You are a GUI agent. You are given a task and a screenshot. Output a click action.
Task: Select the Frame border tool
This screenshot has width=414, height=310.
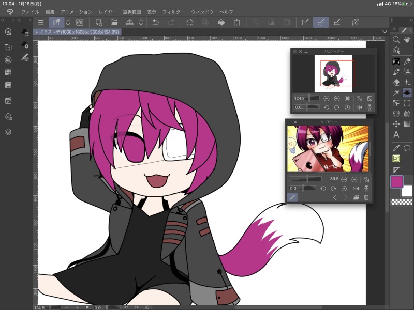point(396,159)
